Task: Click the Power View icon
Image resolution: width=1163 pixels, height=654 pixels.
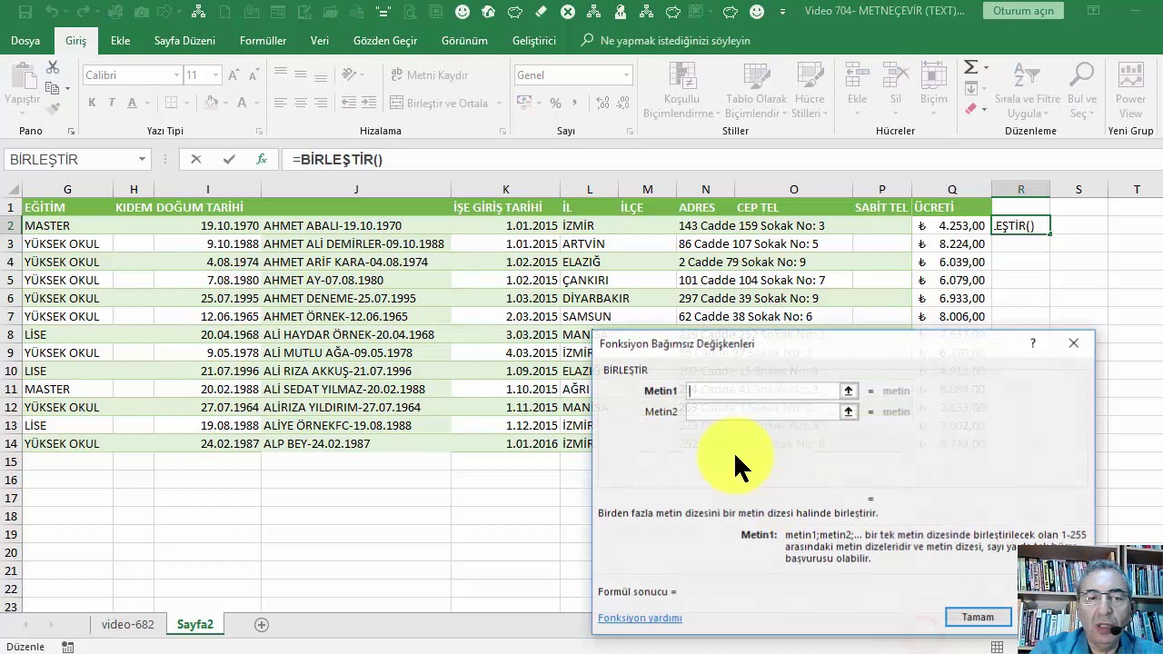Action: 1130,91
